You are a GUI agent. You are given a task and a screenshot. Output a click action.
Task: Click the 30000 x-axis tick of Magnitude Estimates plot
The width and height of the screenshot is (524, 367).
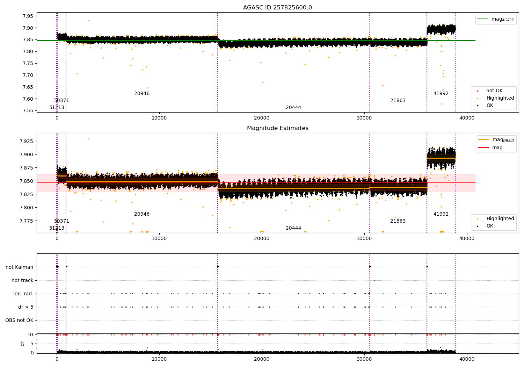coord(364,239)
